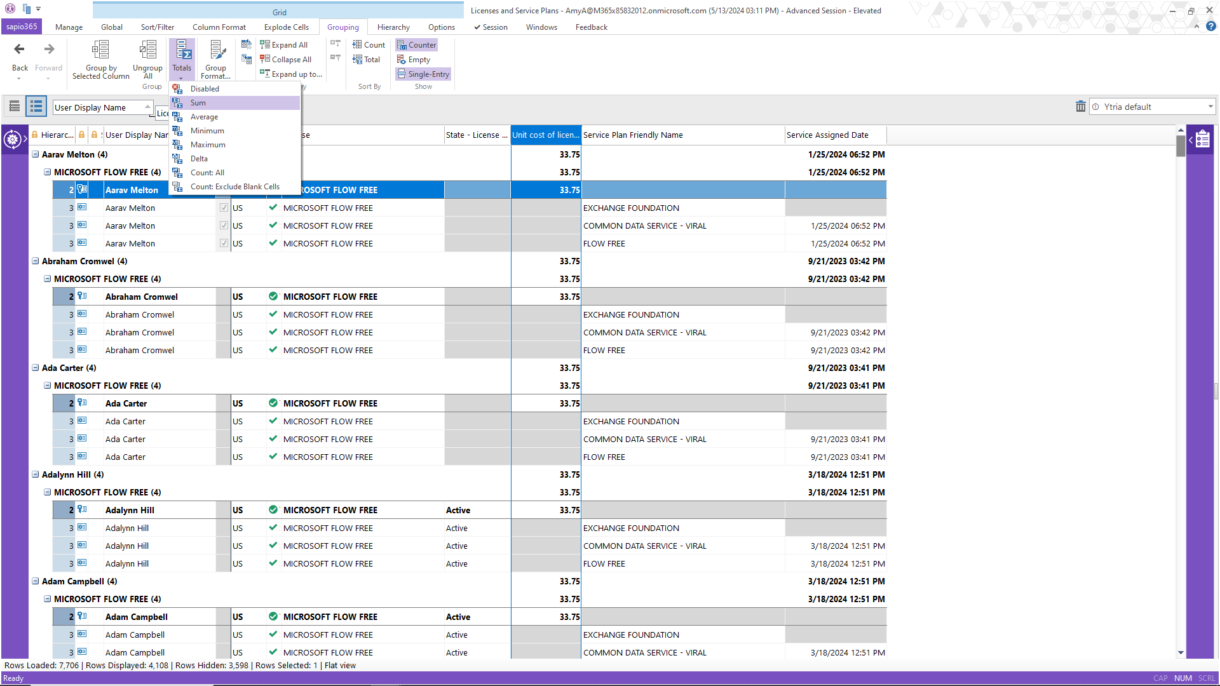Click the upper small grouping icon next to Group Format
The image size is (1220, 686).
pyautogui.click(x=247, y=44)
